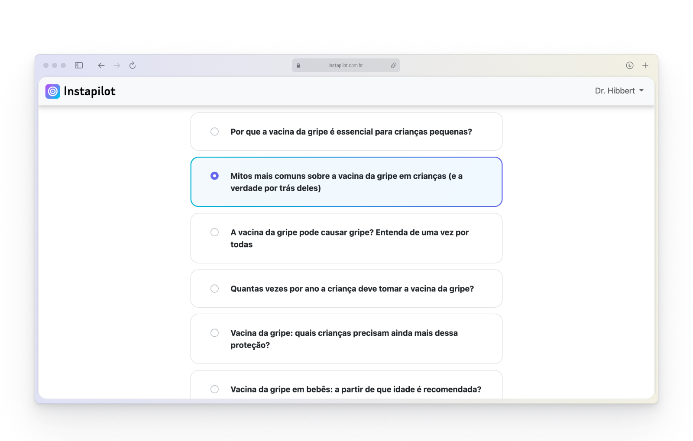Select radio for 'Por que a vacina da gripe é essencial'
Image resolution: width=693 pixels, height=441 pixels.
[x=214, y=132]
